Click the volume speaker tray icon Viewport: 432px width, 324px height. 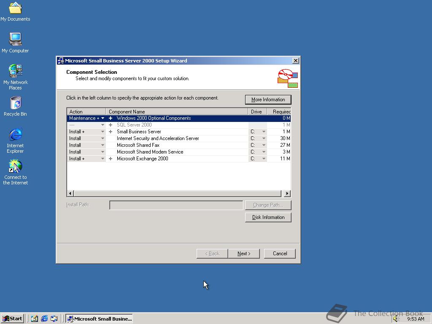[396, 319]
